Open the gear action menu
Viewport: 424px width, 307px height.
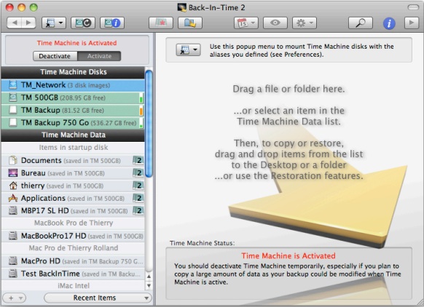point(305,23)
